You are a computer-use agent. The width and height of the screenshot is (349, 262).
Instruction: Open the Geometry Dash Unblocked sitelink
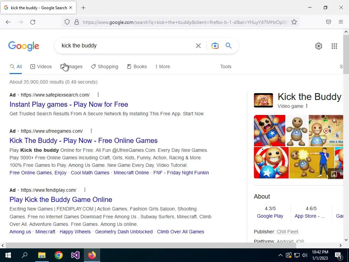[x=124, y=232]
